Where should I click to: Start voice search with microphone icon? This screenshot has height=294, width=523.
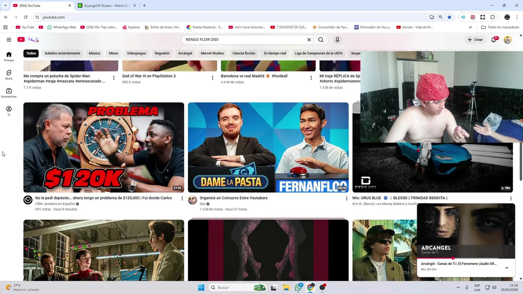pyautogui.click(x=337, y=40)
